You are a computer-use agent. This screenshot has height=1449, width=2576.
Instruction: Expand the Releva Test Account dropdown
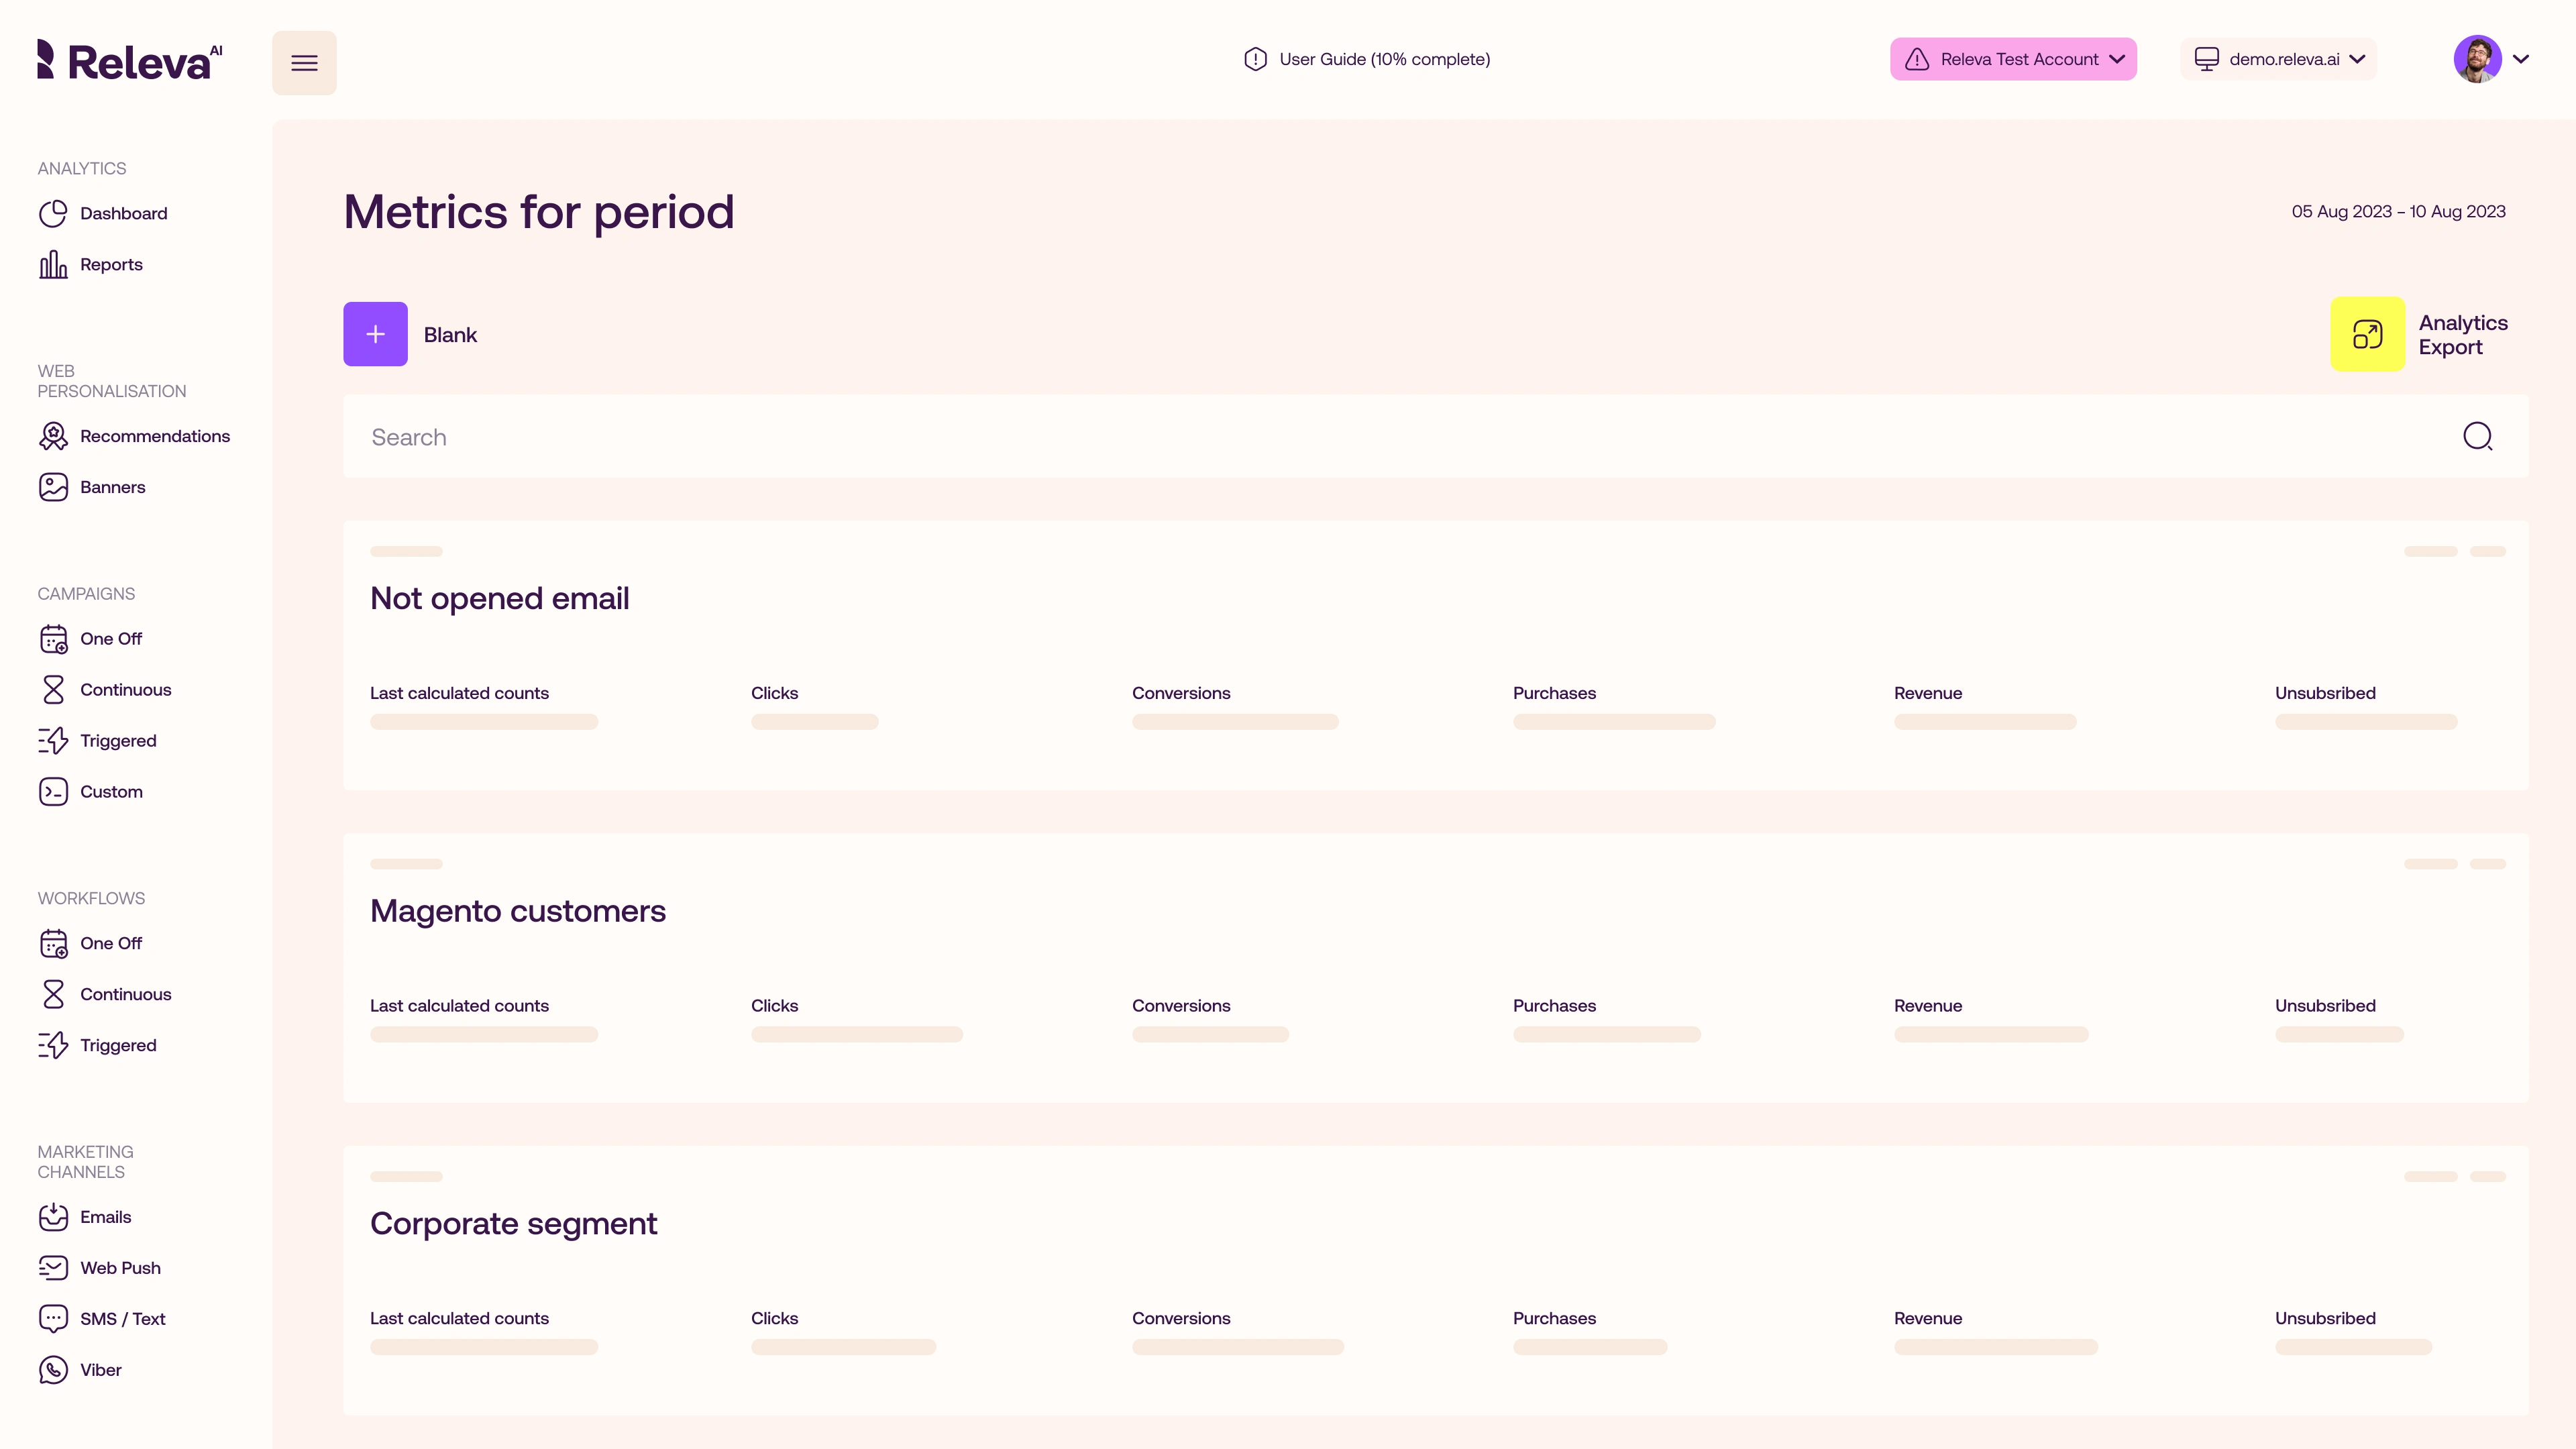2013,59
